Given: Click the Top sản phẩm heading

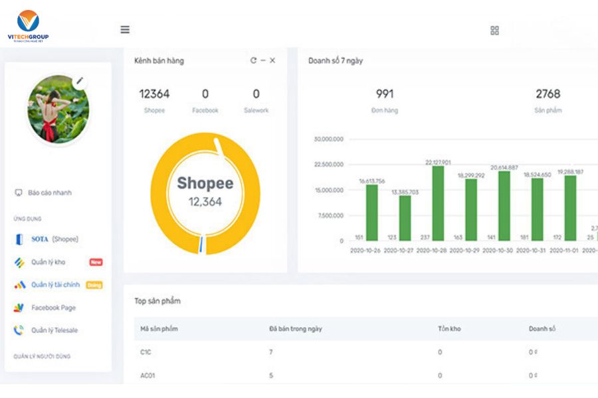Looking at the screenshot, I should [157, 301].
